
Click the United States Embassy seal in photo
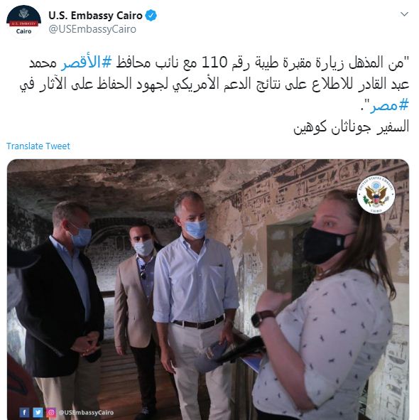376,195
